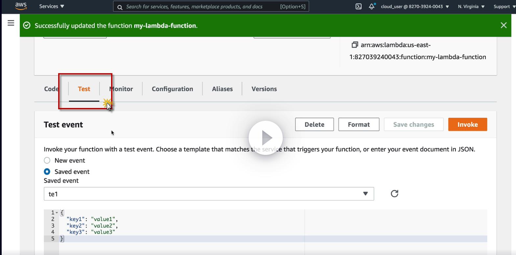
Task: Copy the function ARN icon
Action: tap(355, 45)
